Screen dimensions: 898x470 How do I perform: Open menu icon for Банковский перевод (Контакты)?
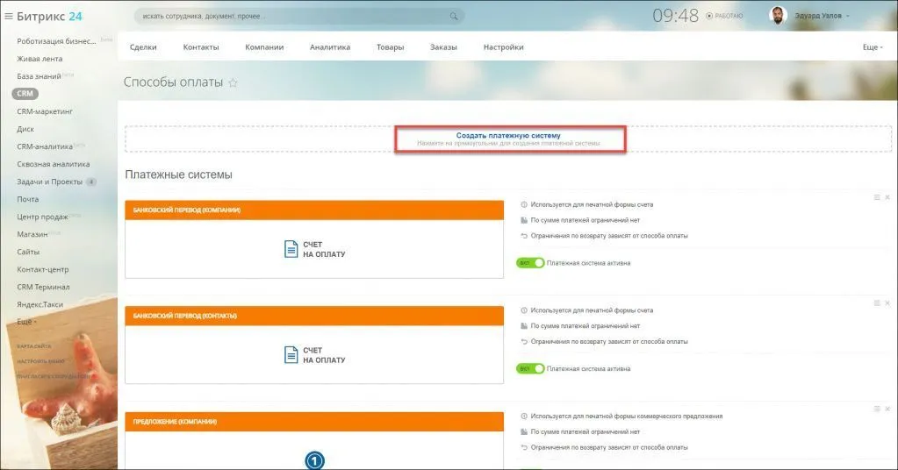tap(876, 303)
